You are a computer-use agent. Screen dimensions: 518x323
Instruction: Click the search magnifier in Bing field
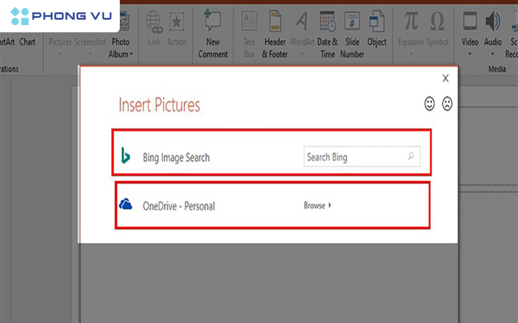(411, 156)
